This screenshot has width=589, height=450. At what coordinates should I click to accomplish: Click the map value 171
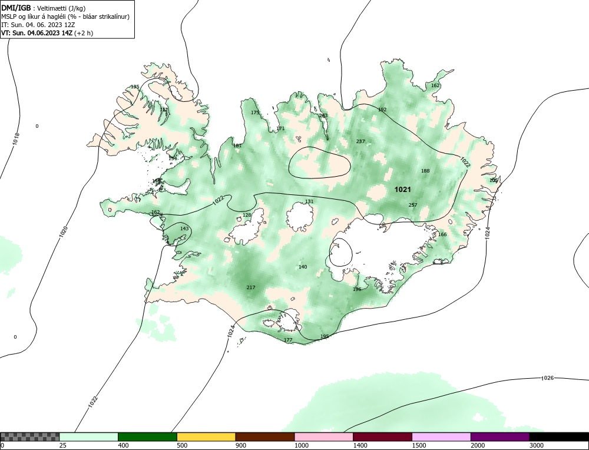[x=280, y=128]
